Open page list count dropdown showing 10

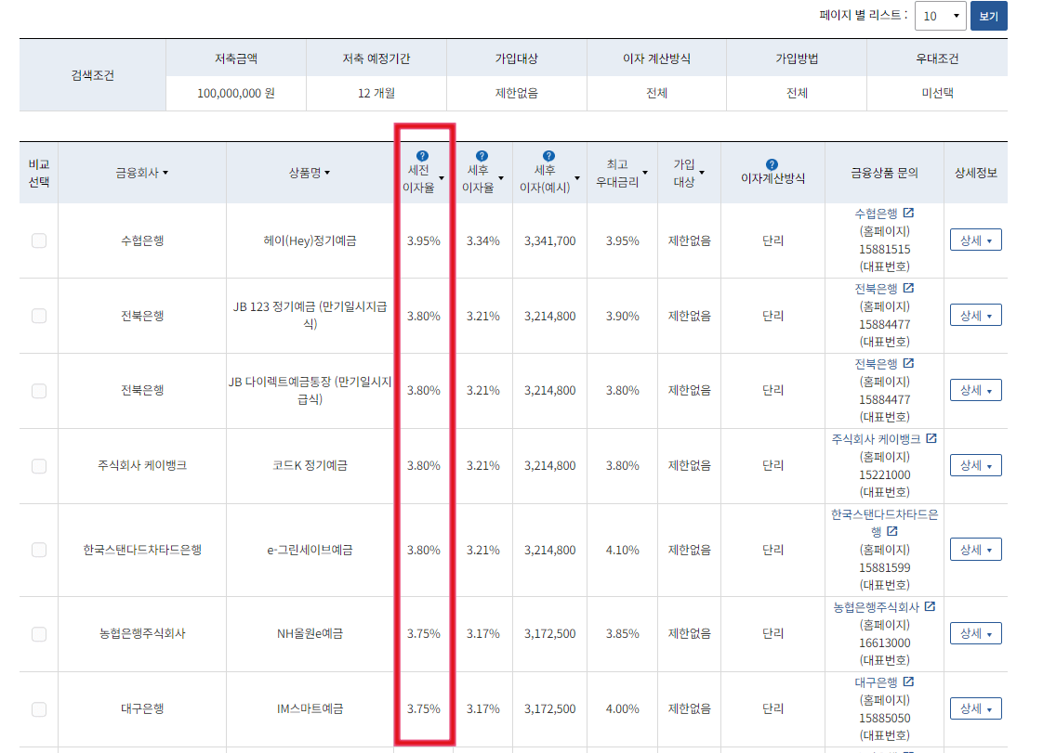pos(941,16)
